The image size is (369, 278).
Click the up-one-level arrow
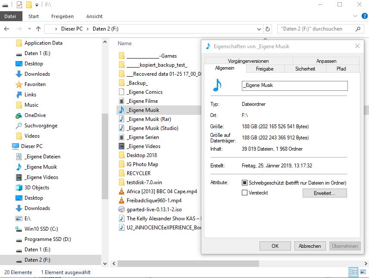[38, 29]
